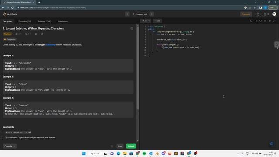This screenshot has height=157, width=279.
Task: Expand the Console panel
Action: (10, 146)
